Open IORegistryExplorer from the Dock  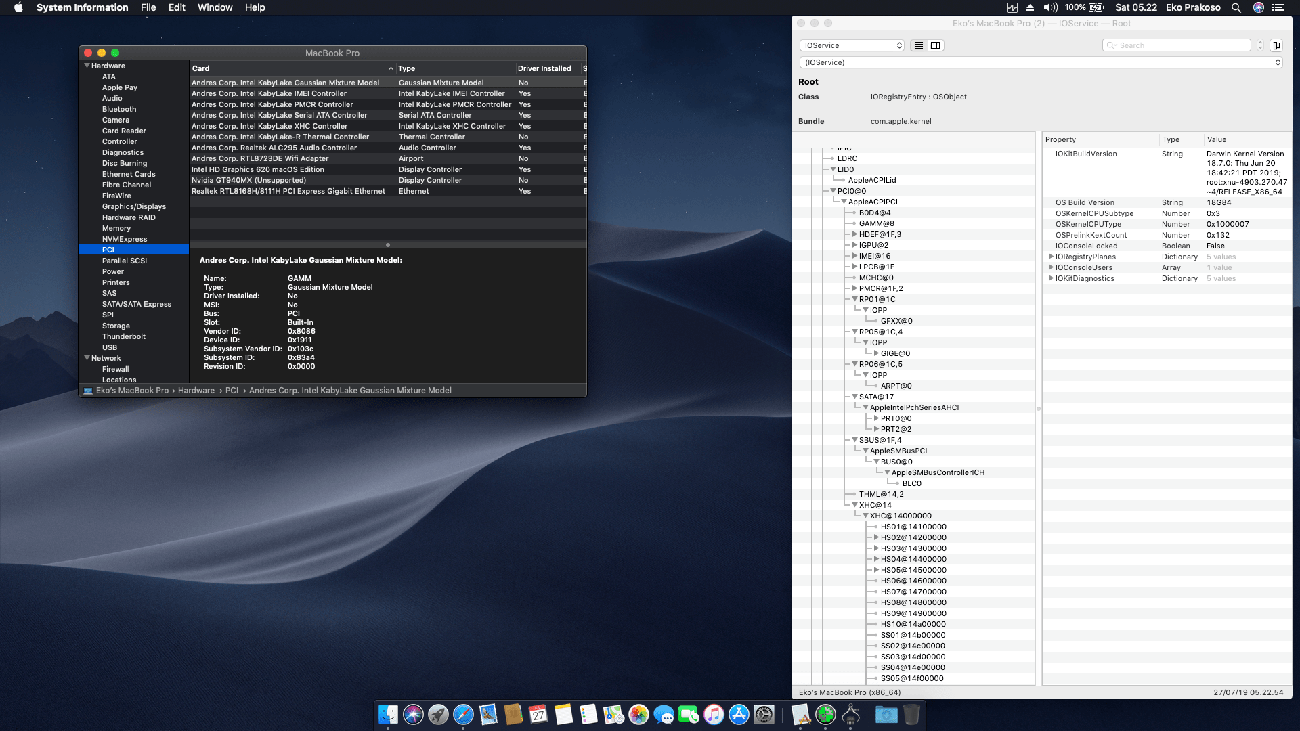850,714
